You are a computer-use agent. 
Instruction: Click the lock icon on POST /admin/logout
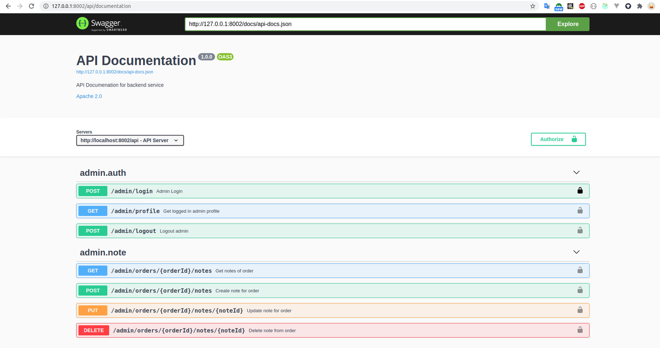(580, 231)
